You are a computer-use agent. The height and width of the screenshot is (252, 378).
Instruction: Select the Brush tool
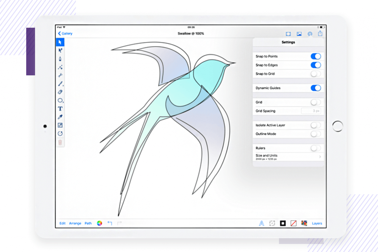click(60, 84)
